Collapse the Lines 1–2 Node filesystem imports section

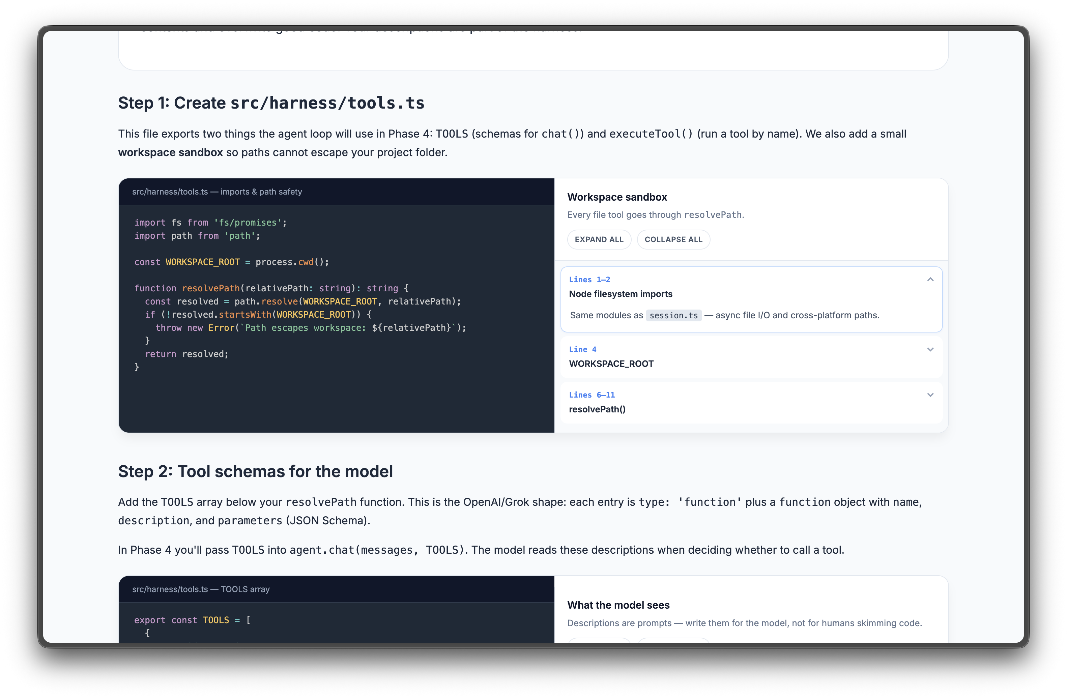(751, 287)
